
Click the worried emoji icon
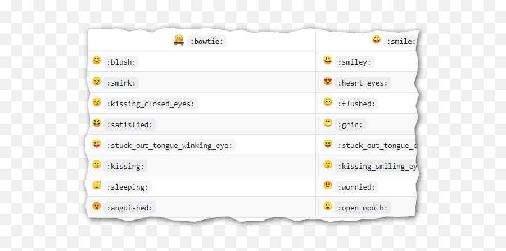coord(328,185)
